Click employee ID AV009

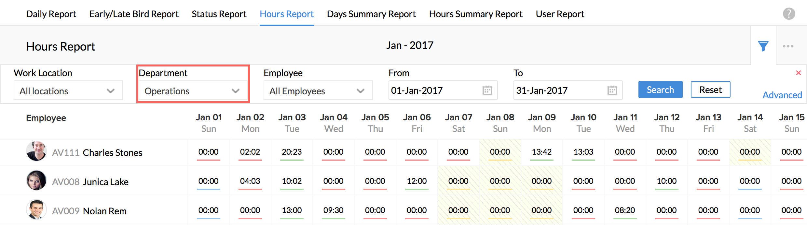click(66, 211)
